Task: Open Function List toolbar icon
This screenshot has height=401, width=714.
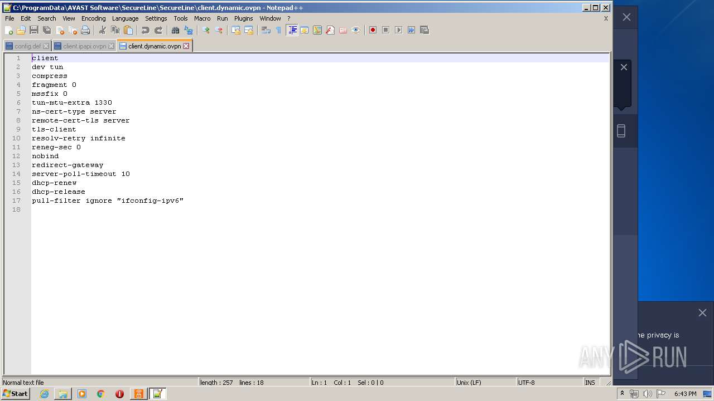Action: point(330,30)
